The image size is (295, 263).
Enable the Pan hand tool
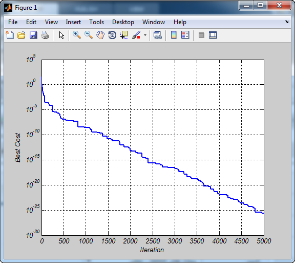(x=100, y=35)
